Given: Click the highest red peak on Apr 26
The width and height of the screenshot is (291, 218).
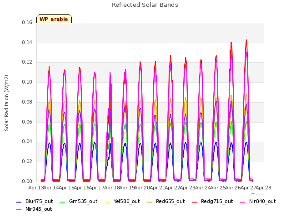Looking at the screenshot, I should [x=246, y=41].
